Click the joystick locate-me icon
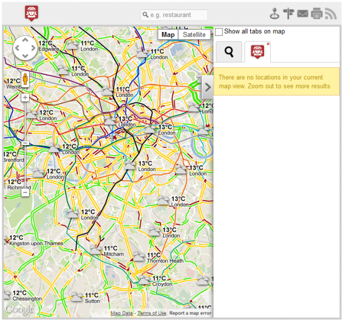342x320 pixels. [x=274, y=14]
